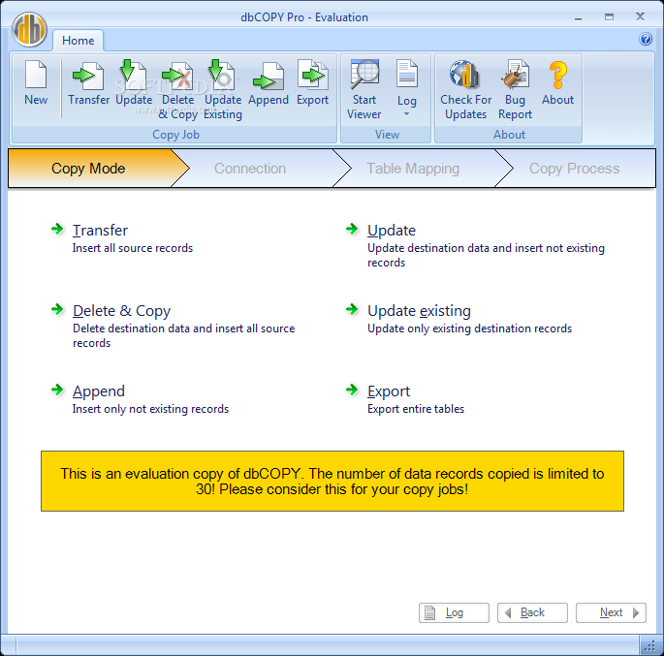Click the blue help icon
The image size is (664, 656).
point(646,40)
